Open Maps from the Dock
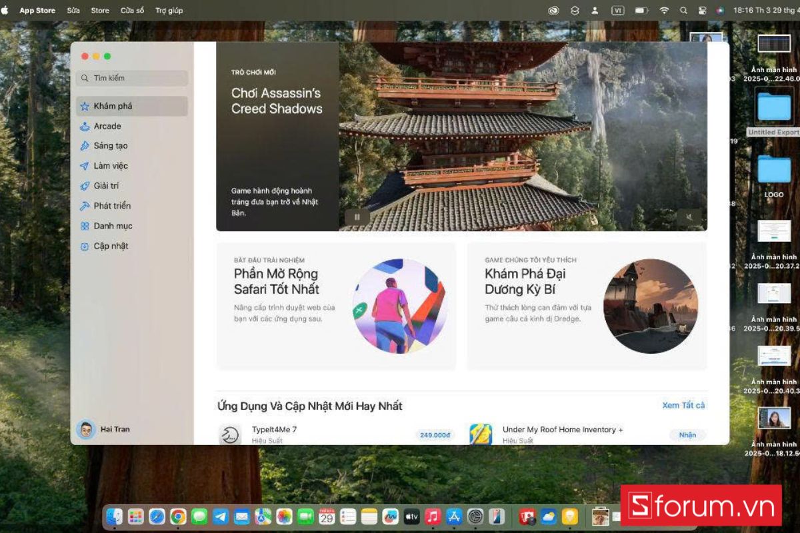Image resolution: width=800 pixels, height=533 pixels. tap(263, 516)
